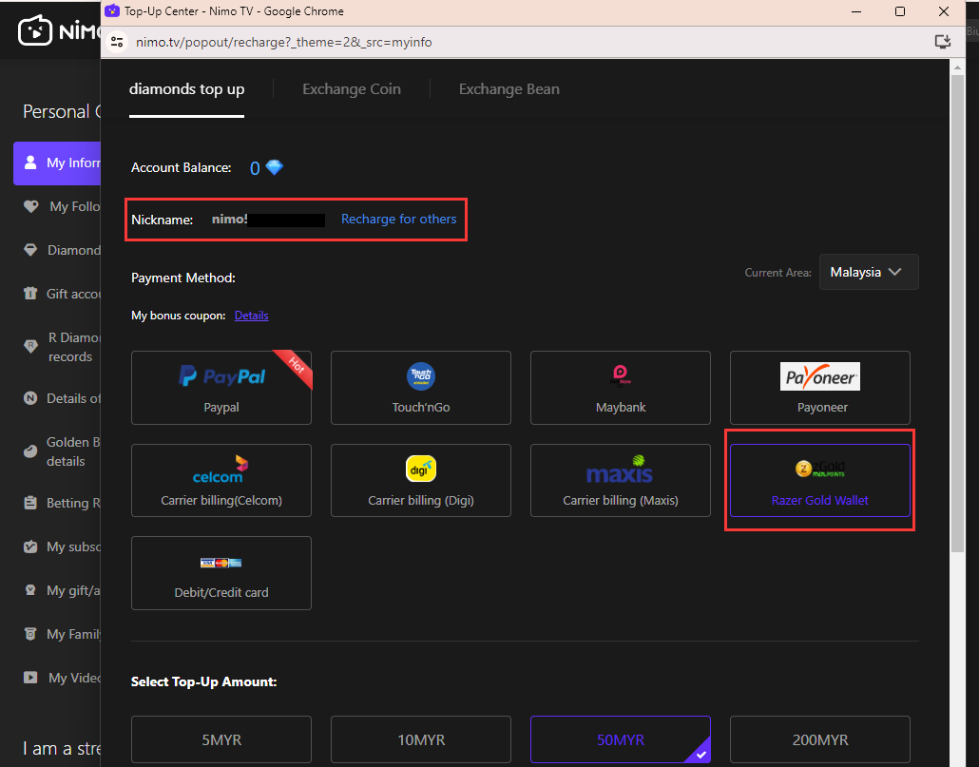The image size is (979, 767).
Task: Select the 10MYR top-up amount
Action: tap(421, 739)
